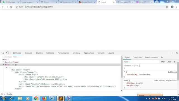Activate the inspect element picker tool

(x=3, y=53)
